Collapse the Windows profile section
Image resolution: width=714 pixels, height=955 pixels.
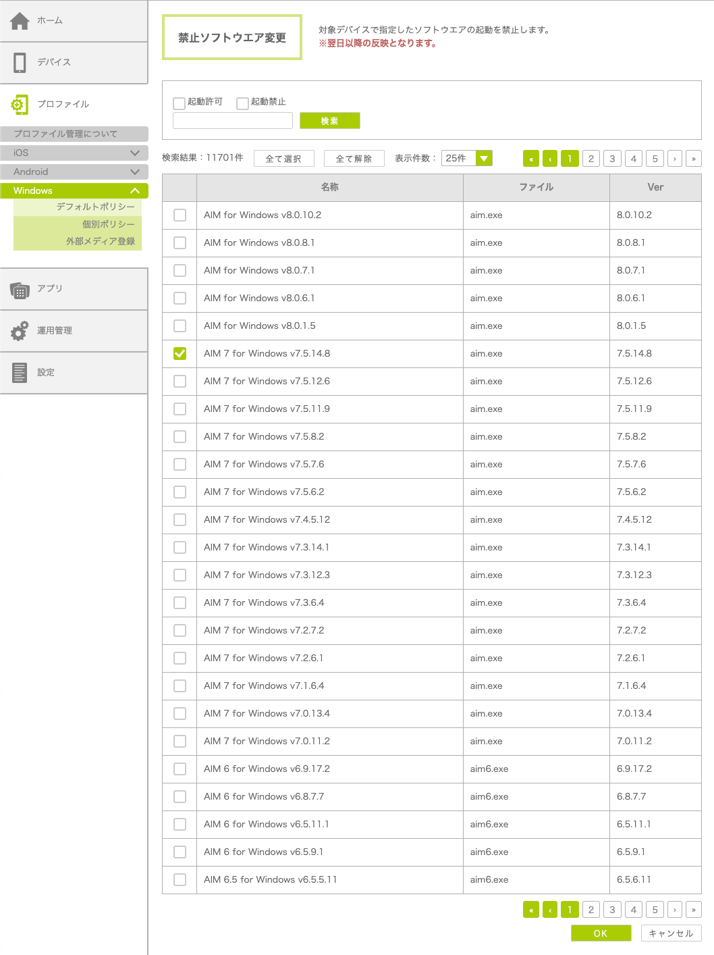tap(74, 190)
